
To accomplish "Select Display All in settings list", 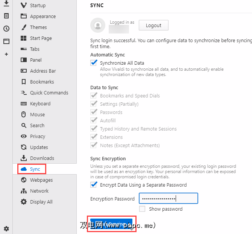I will (x=41, y=202).
